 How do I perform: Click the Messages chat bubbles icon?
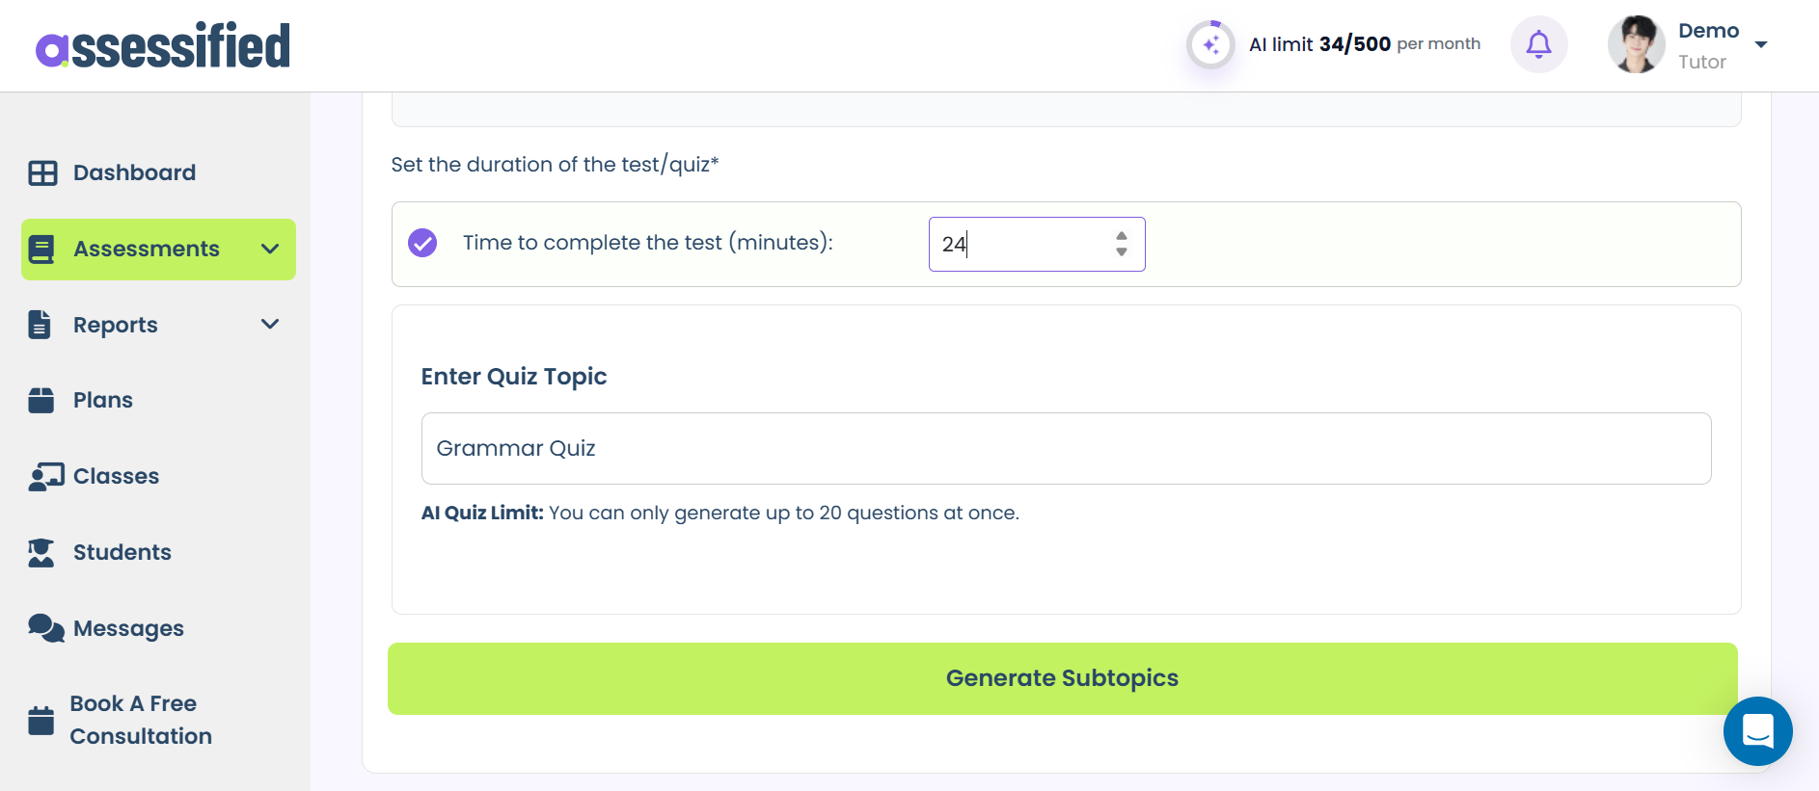click(x=45, y=628)
